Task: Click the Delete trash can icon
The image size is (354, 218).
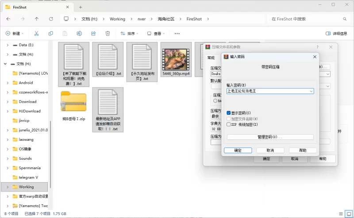Action: [x=108, y=34]
